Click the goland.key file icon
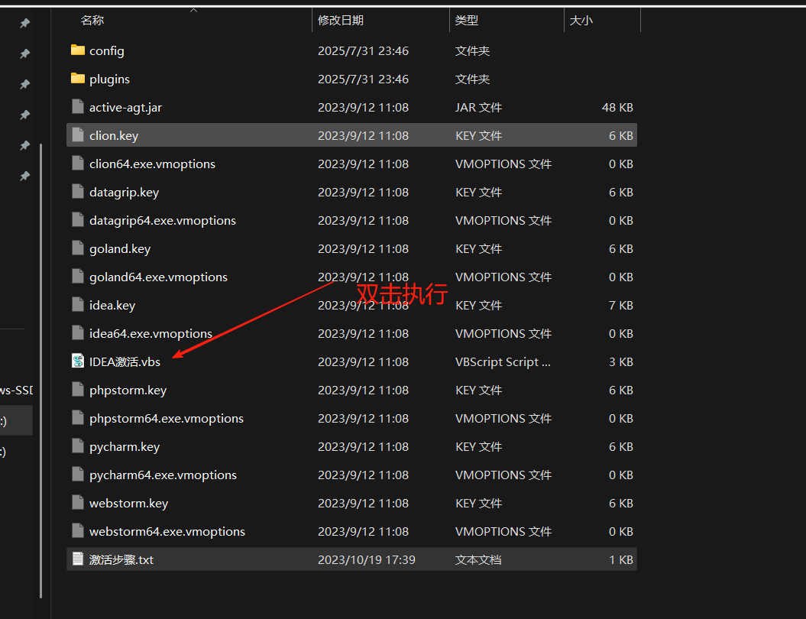Viewport: 806px width, 619px height. (78, 248)
